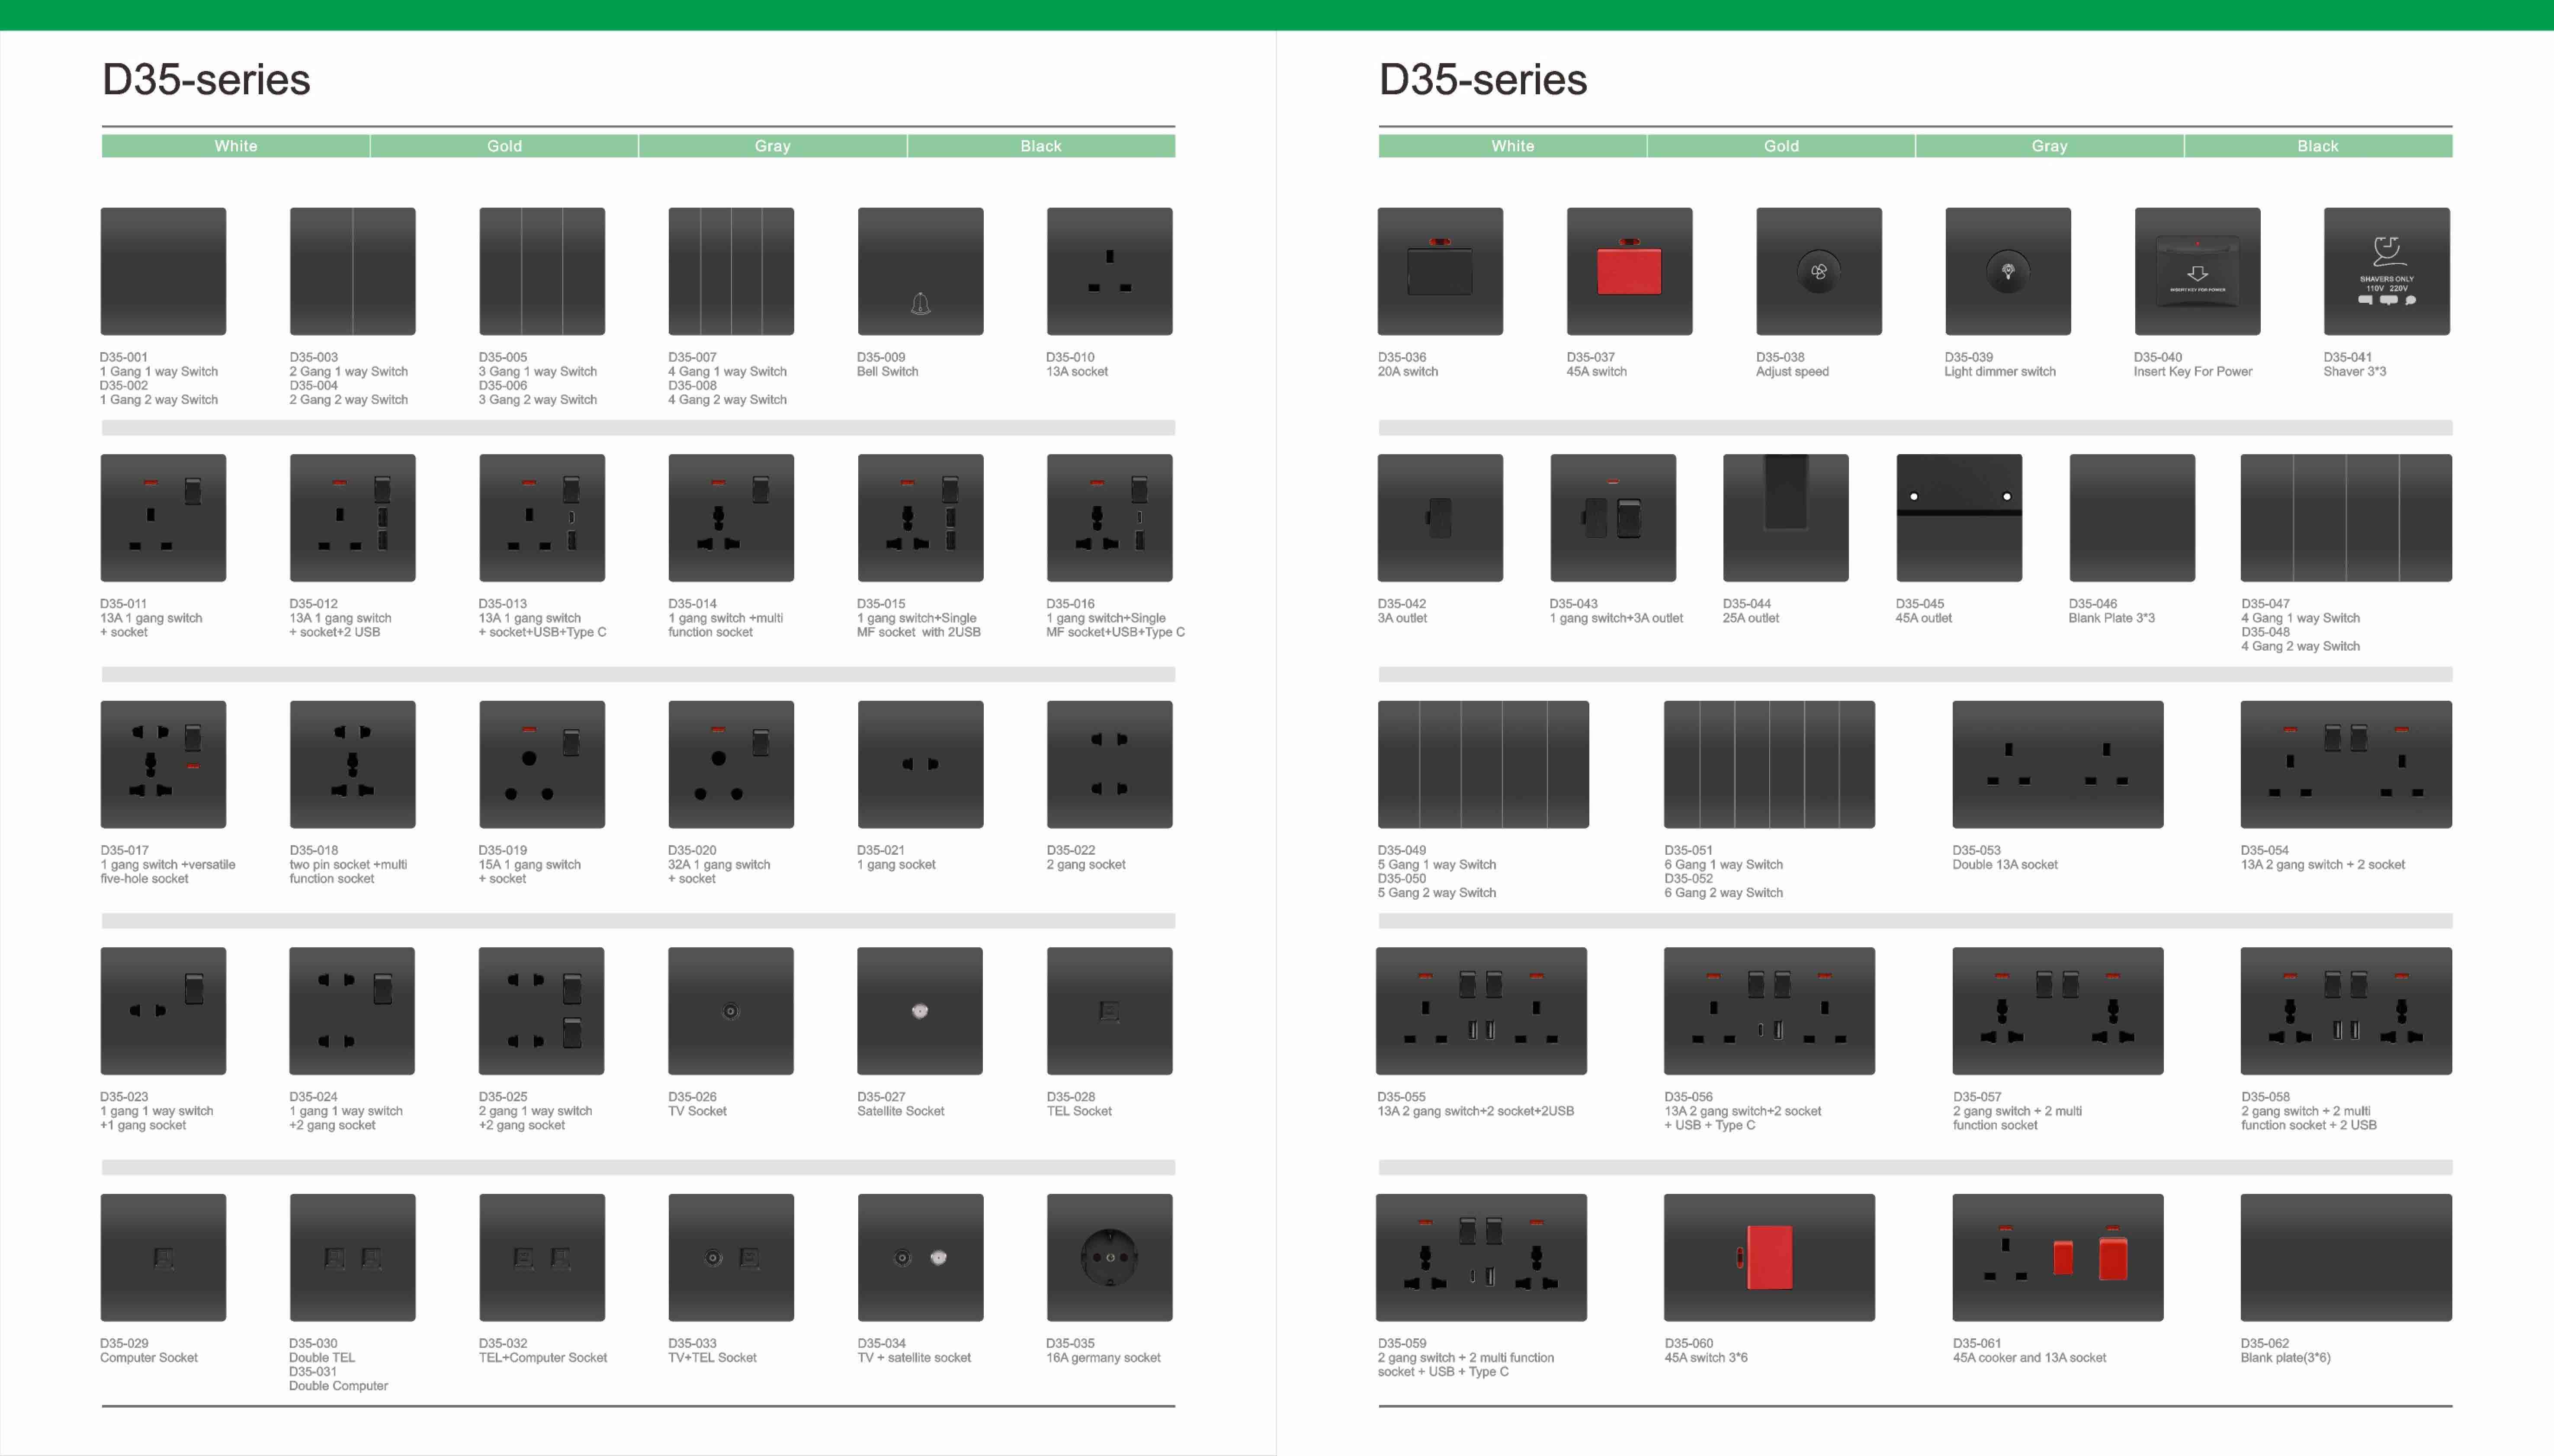The width and height of the screenshot is (2554, 1456).
Task: Click the D35-029 Computer Socket image
Action: pyautogui.click(x=163, y=1257)
